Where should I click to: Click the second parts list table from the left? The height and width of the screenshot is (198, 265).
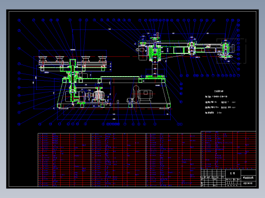coord(118,160)
